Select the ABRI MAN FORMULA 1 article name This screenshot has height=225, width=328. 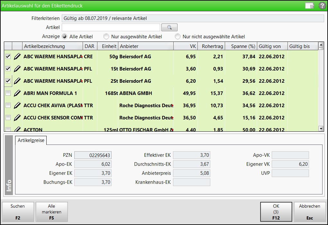click(x=50, y=93)
